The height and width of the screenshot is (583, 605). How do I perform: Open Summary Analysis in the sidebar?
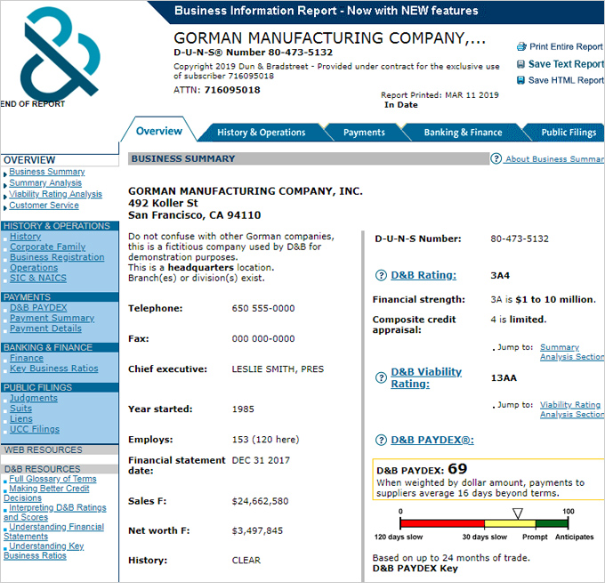coord(45,182)
